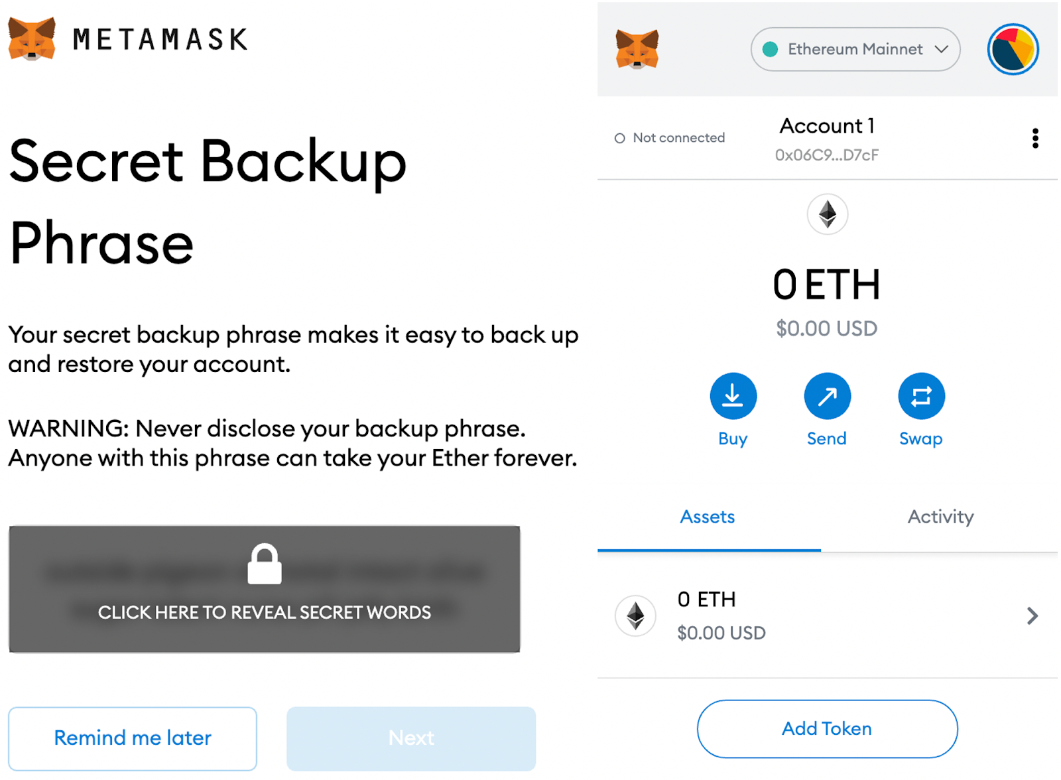Click the lock icon on hidden words
The width and height of the screenshot is (1061, 780).
coord(265,564)
